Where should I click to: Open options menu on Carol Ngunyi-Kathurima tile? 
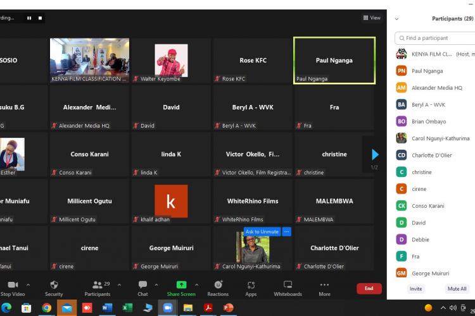286,232
